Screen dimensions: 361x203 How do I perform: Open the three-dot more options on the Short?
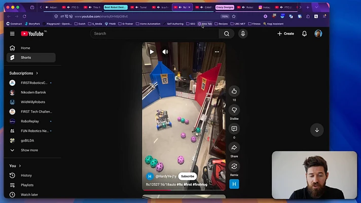coord(217,52)
